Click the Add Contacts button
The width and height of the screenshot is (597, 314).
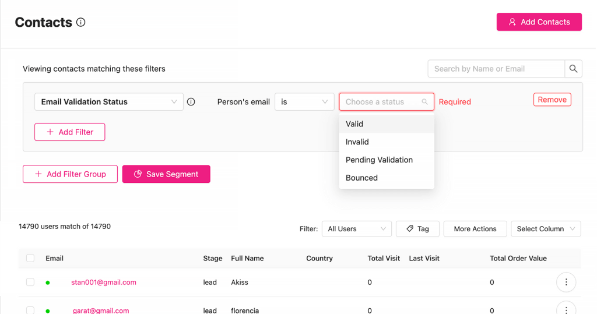click(x=539, y=22)
